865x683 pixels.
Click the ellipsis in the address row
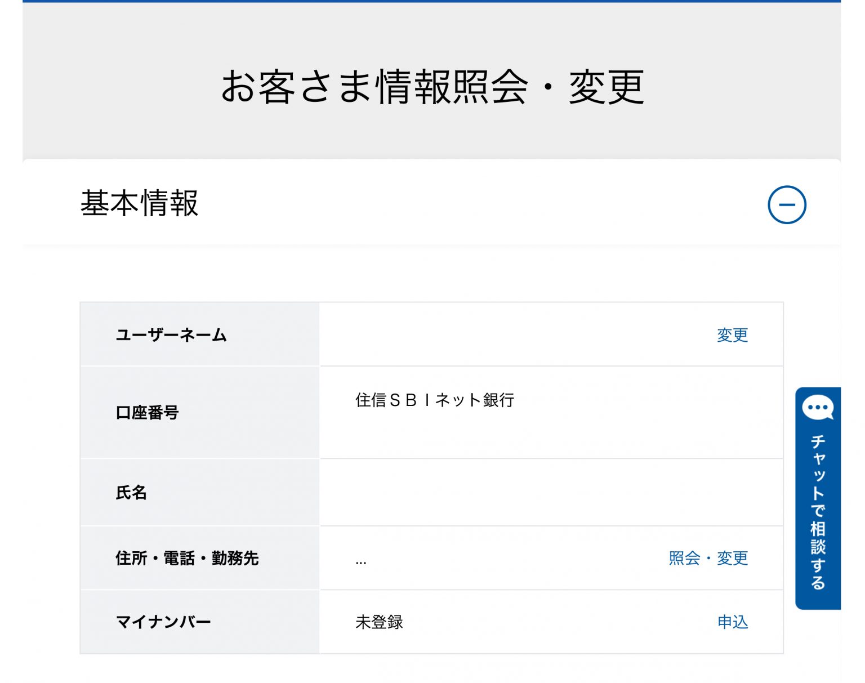[x=361, y=561]
